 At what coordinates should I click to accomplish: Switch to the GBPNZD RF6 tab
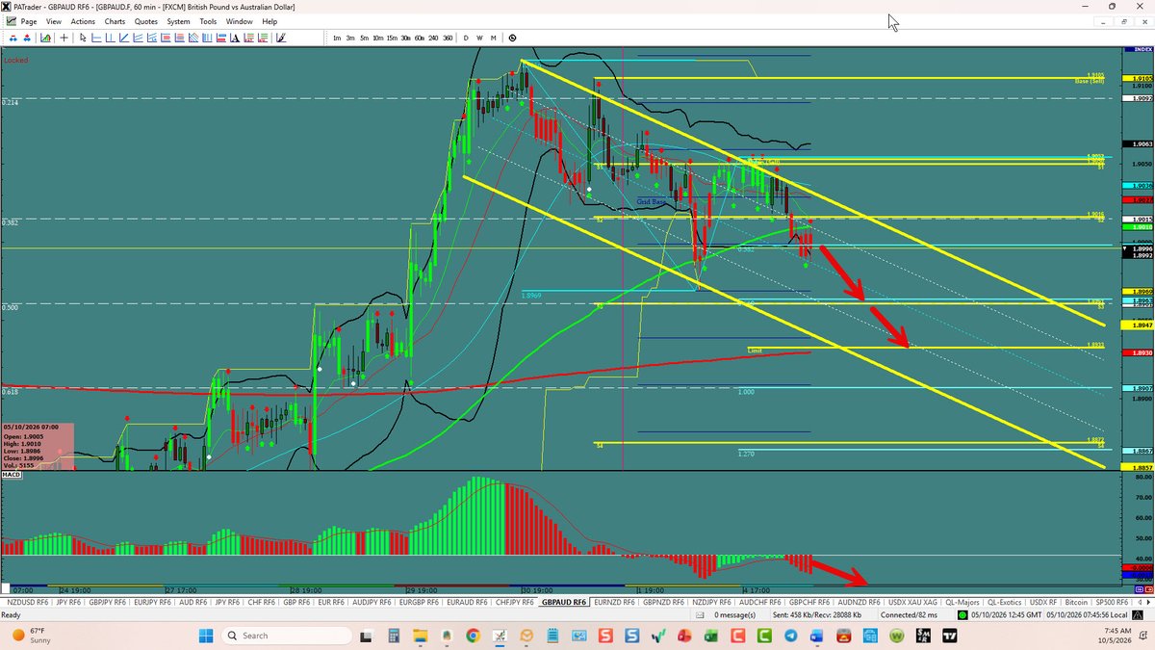664,602
